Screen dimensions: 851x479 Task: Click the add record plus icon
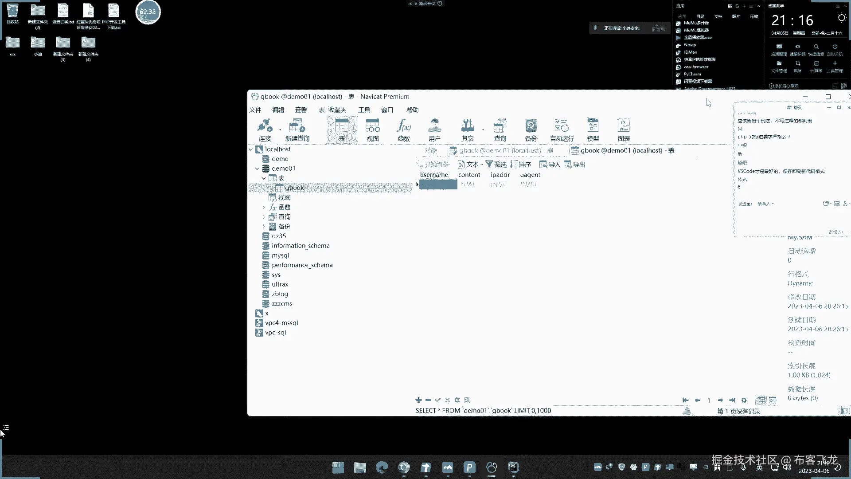click(x=418, y=400)
